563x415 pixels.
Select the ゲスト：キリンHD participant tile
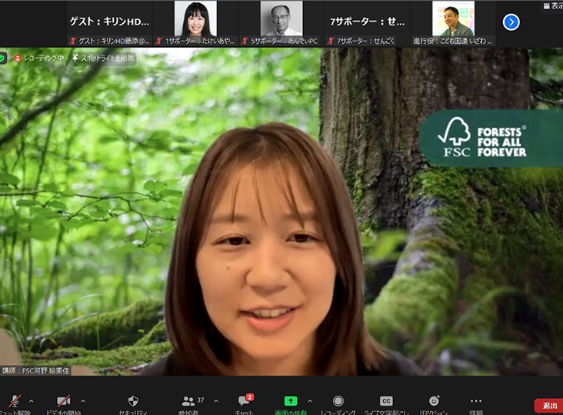click(110, 22)
